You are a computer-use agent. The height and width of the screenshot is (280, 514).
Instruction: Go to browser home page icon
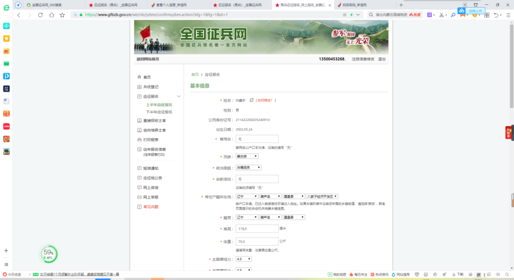(x=51, y=15)
